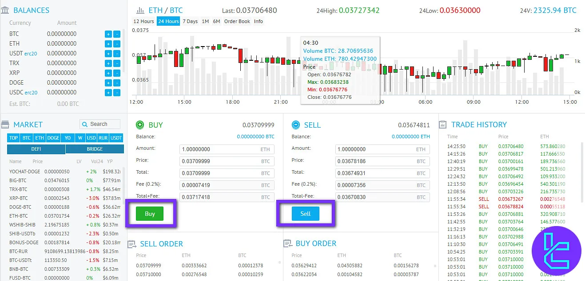The width and height of the screenshot is (585, 281).
Task: Click the BTC balance link in BUY panel
Action: pos(255,137)
